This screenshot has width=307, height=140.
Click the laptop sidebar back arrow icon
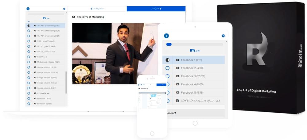pos(28,9)
